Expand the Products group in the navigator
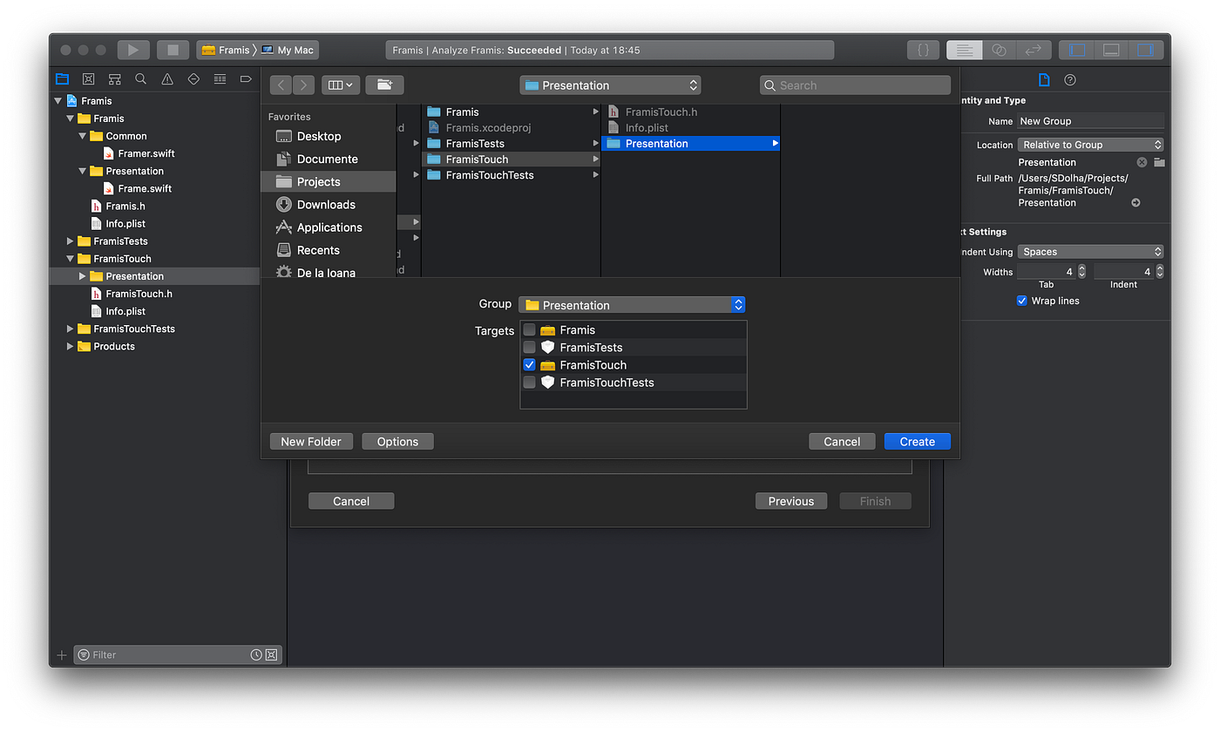This screenshot has width=1220, height=732. (x=70, y=346)
